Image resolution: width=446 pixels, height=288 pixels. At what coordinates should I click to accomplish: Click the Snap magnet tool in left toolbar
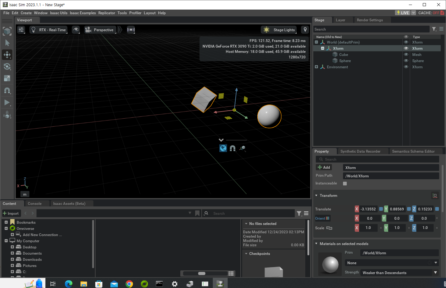[7, 90]
